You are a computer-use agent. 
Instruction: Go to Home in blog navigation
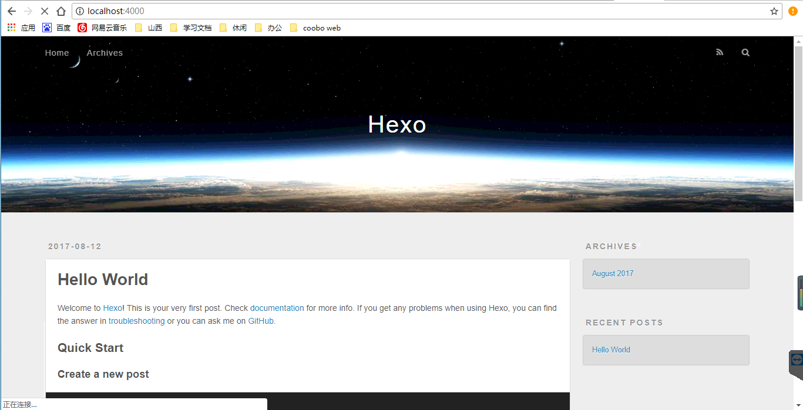click(57, 53)
